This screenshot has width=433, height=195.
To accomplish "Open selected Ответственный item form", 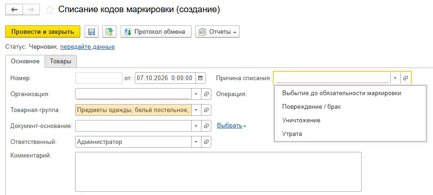I will 206,142.
